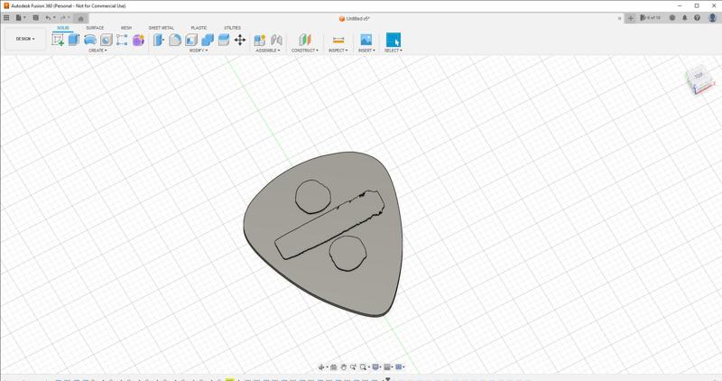Select the Shell tool
This screenshot has width=722, height=381.
[191, 40]
